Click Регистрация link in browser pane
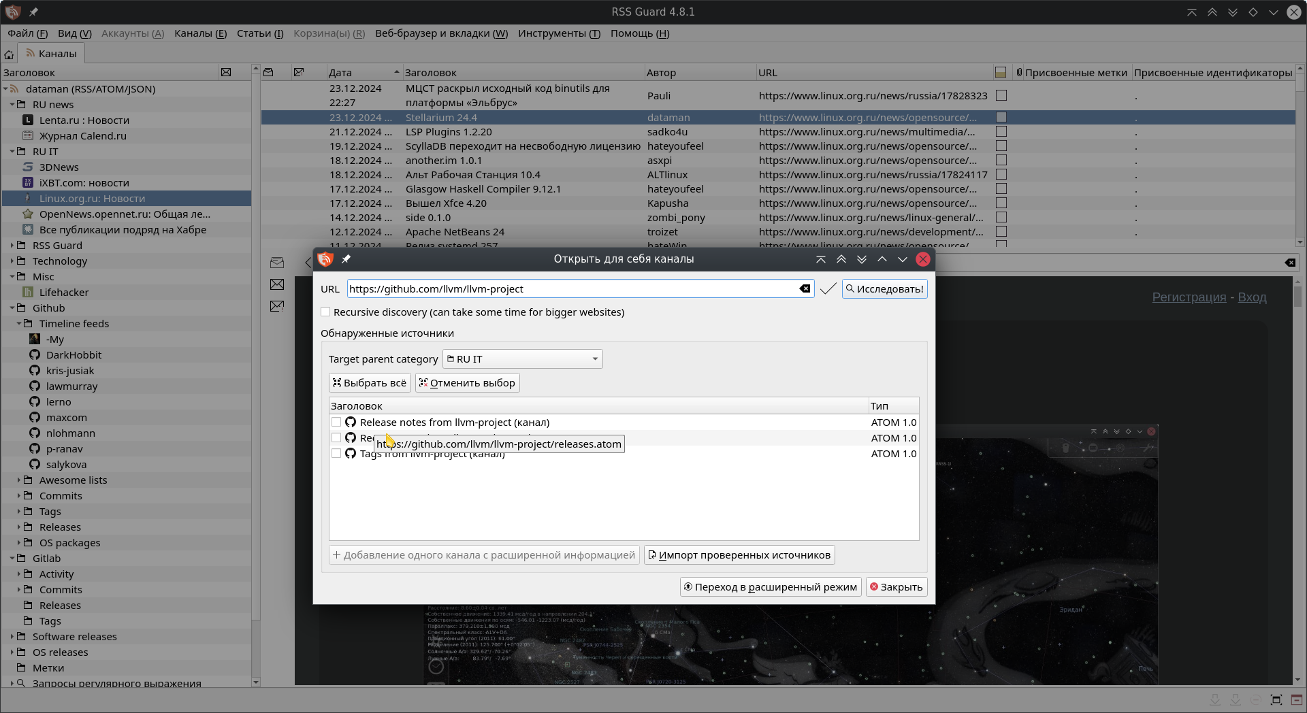This screenshot has height=713, width=1307. click(1189, 297)
